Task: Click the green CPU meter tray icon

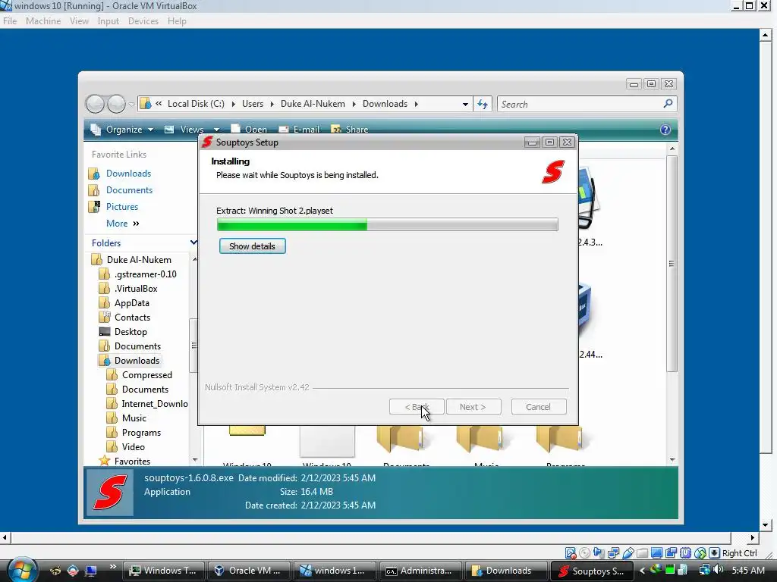Action: click(x=670, y=570)
